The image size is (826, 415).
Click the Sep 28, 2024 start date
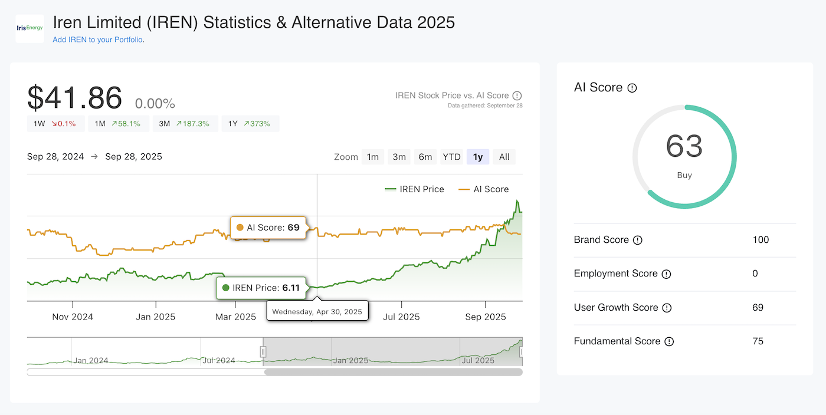(x=55, y=157)
